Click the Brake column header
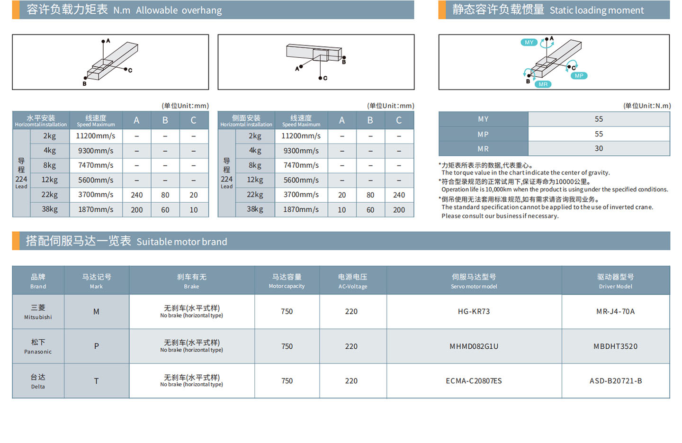Viewport: 682px width, 443px height. pyautogui.click(x=192, y=280)
